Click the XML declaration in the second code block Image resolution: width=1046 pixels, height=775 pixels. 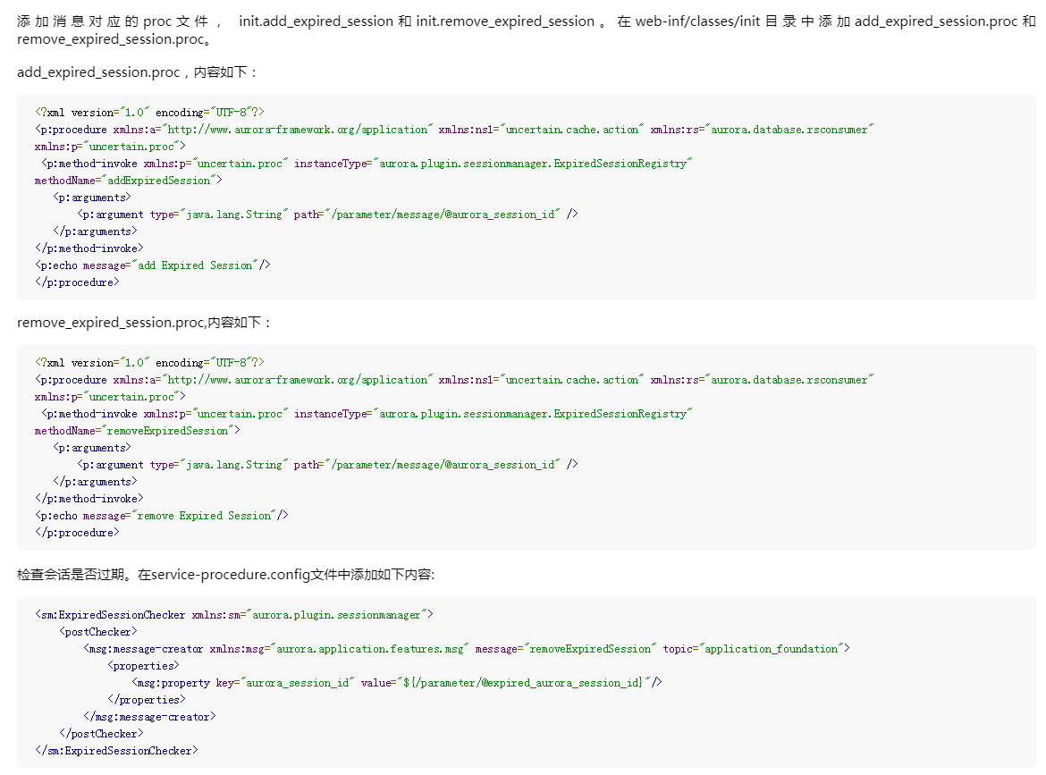tap(149, 363)
